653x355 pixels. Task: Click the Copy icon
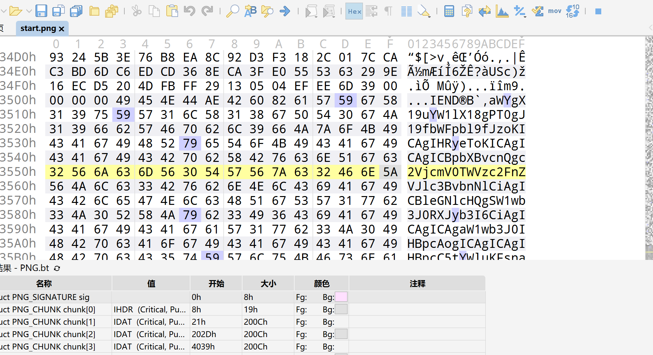click(154, 11)
